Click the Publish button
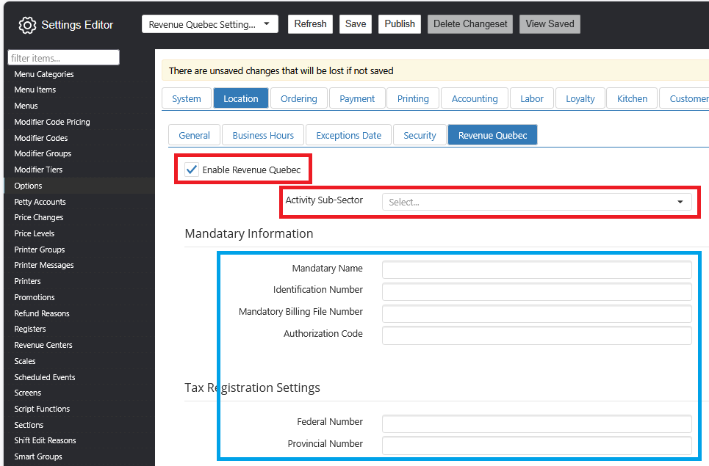This screenshot has width=709, height=466. [400, 24]
